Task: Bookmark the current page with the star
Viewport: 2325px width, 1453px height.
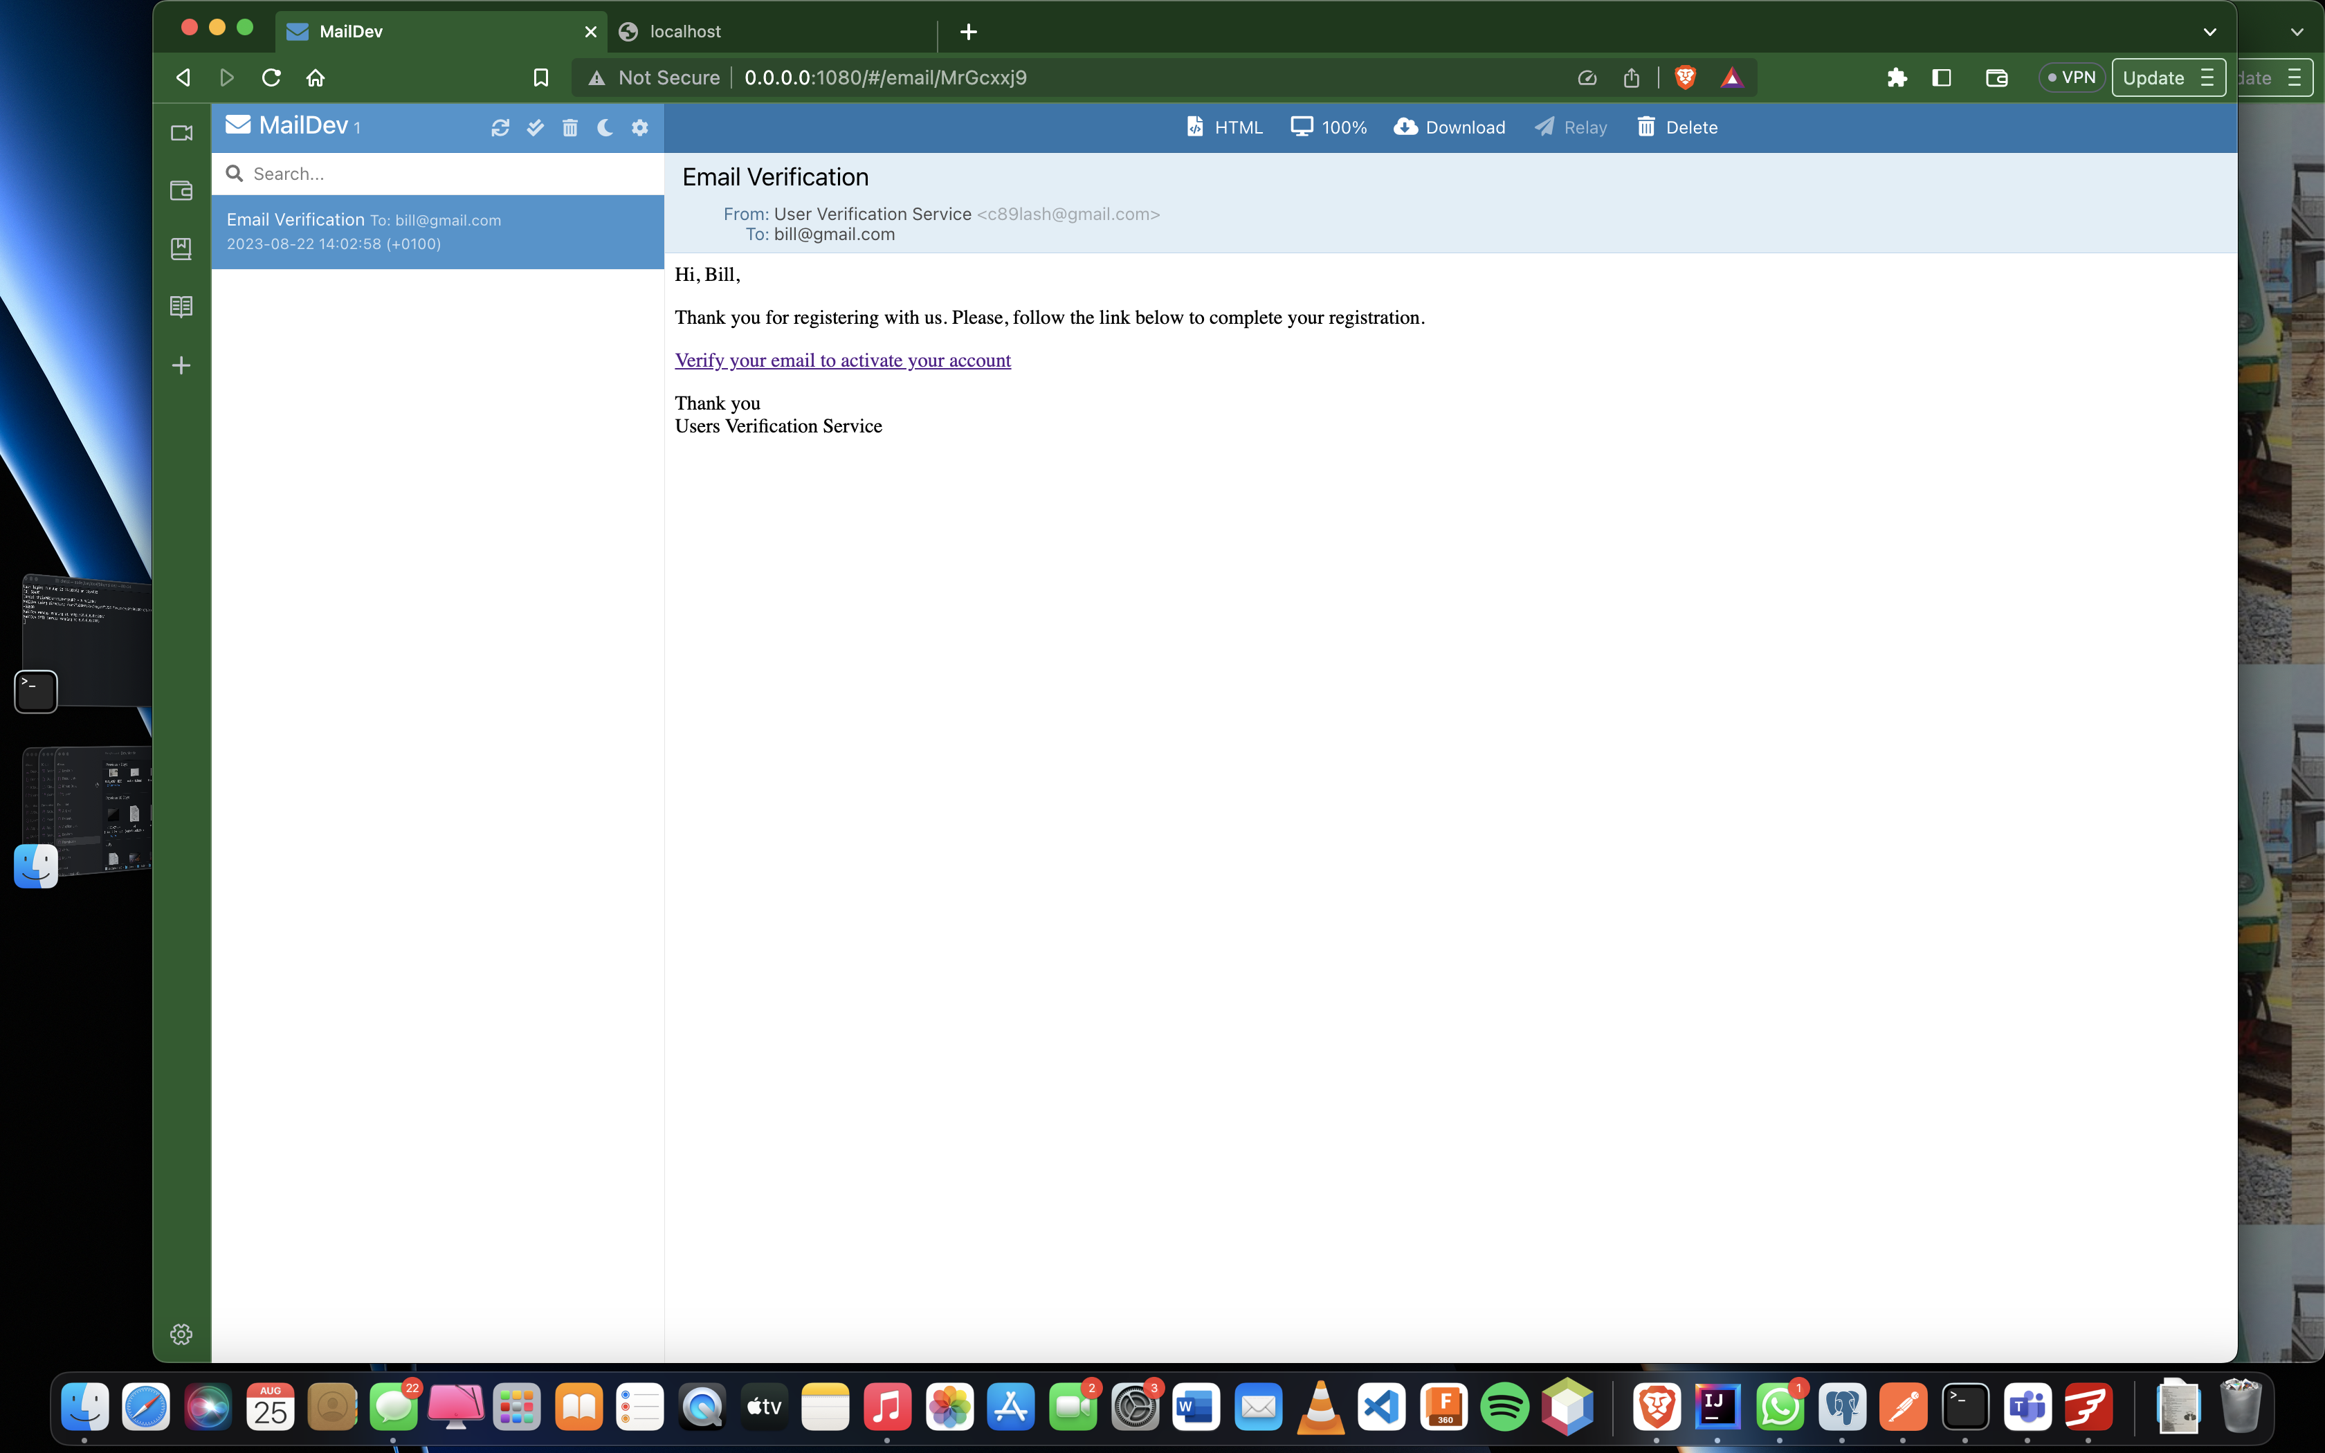Action: 540,77
